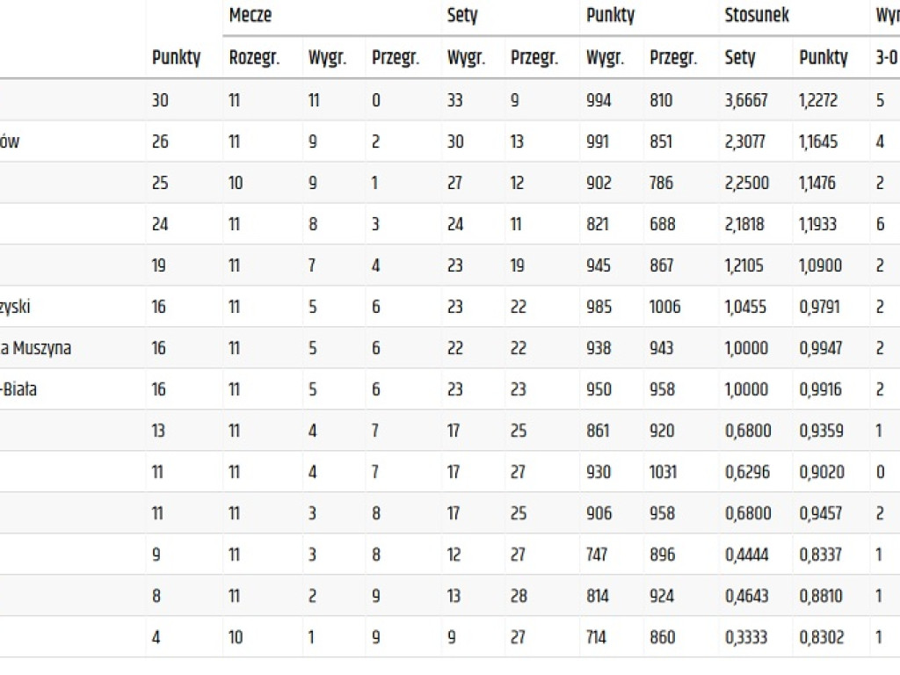900x675 pixels.
Task: Click the Muszyna team name row
Action: coord(35,348)
